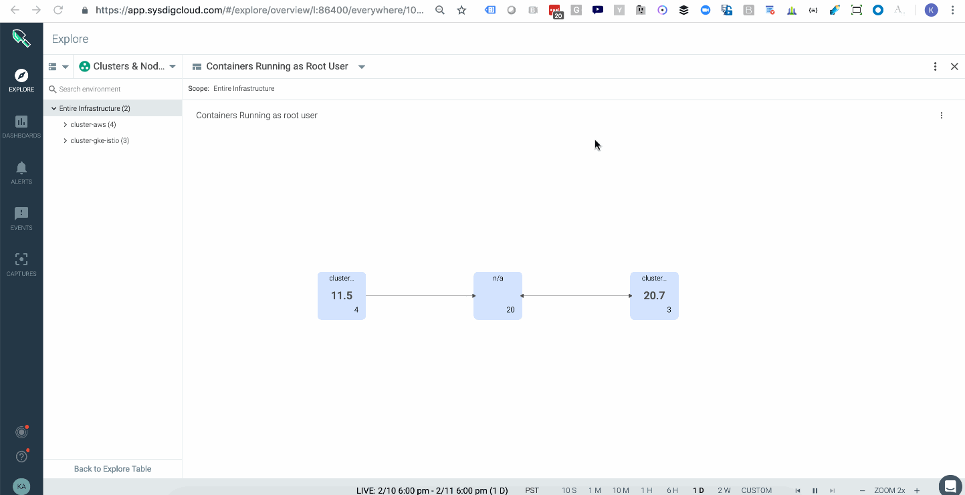The image size is (965, 495).
Task: Open the grouping view selector icon
Action: point(58,67)
